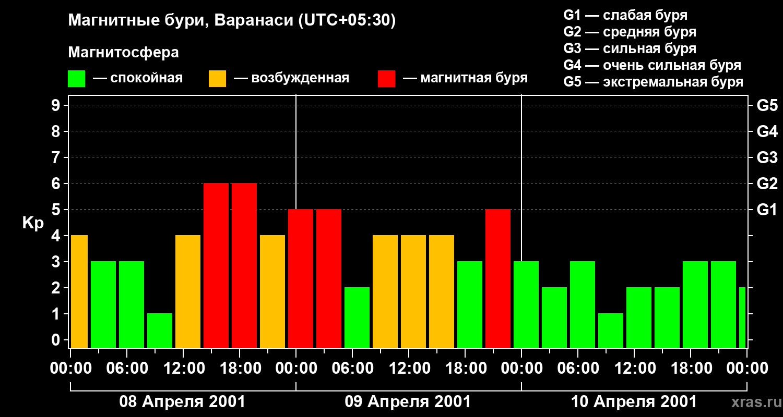
Task: Click the 'G1' label on the right axis
Action: click(767, 210)
